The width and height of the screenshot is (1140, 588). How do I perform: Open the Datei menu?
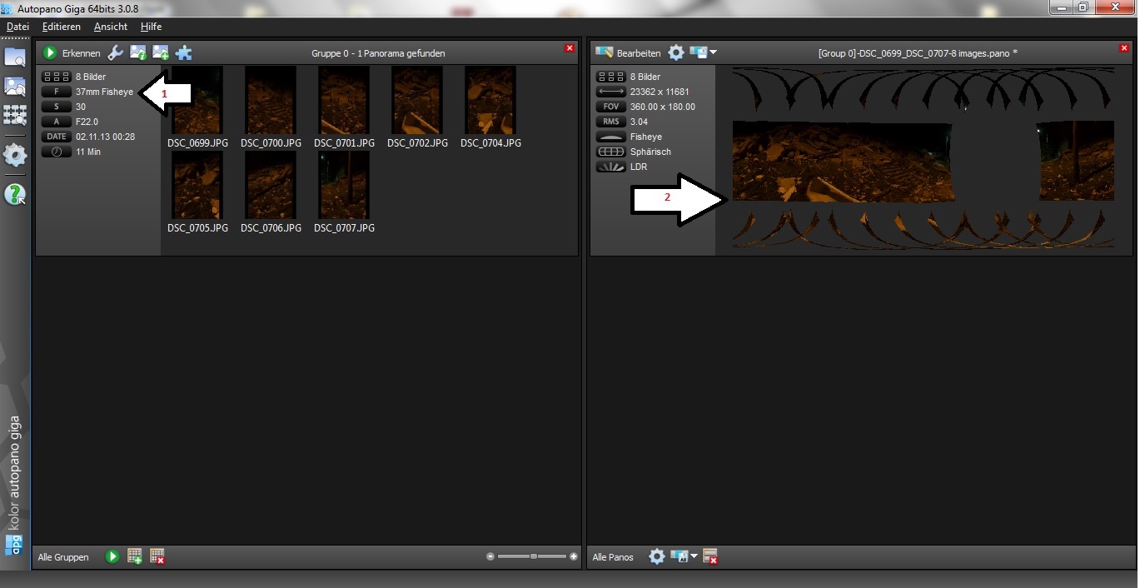point(17,27)
